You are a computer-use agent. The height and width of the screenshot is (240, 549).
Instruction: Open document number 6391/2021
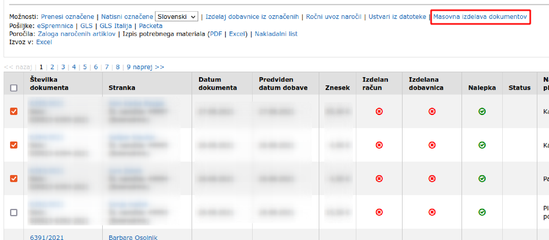(x=47, y=237)
